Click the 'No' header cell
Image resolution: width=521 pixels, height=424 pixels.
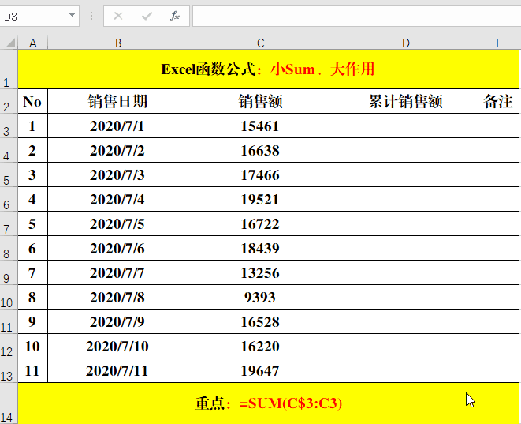(32, 101)
